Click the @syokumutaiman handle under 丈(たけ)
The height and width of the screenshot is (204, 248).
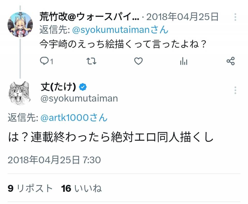click(x=79, y=99)
